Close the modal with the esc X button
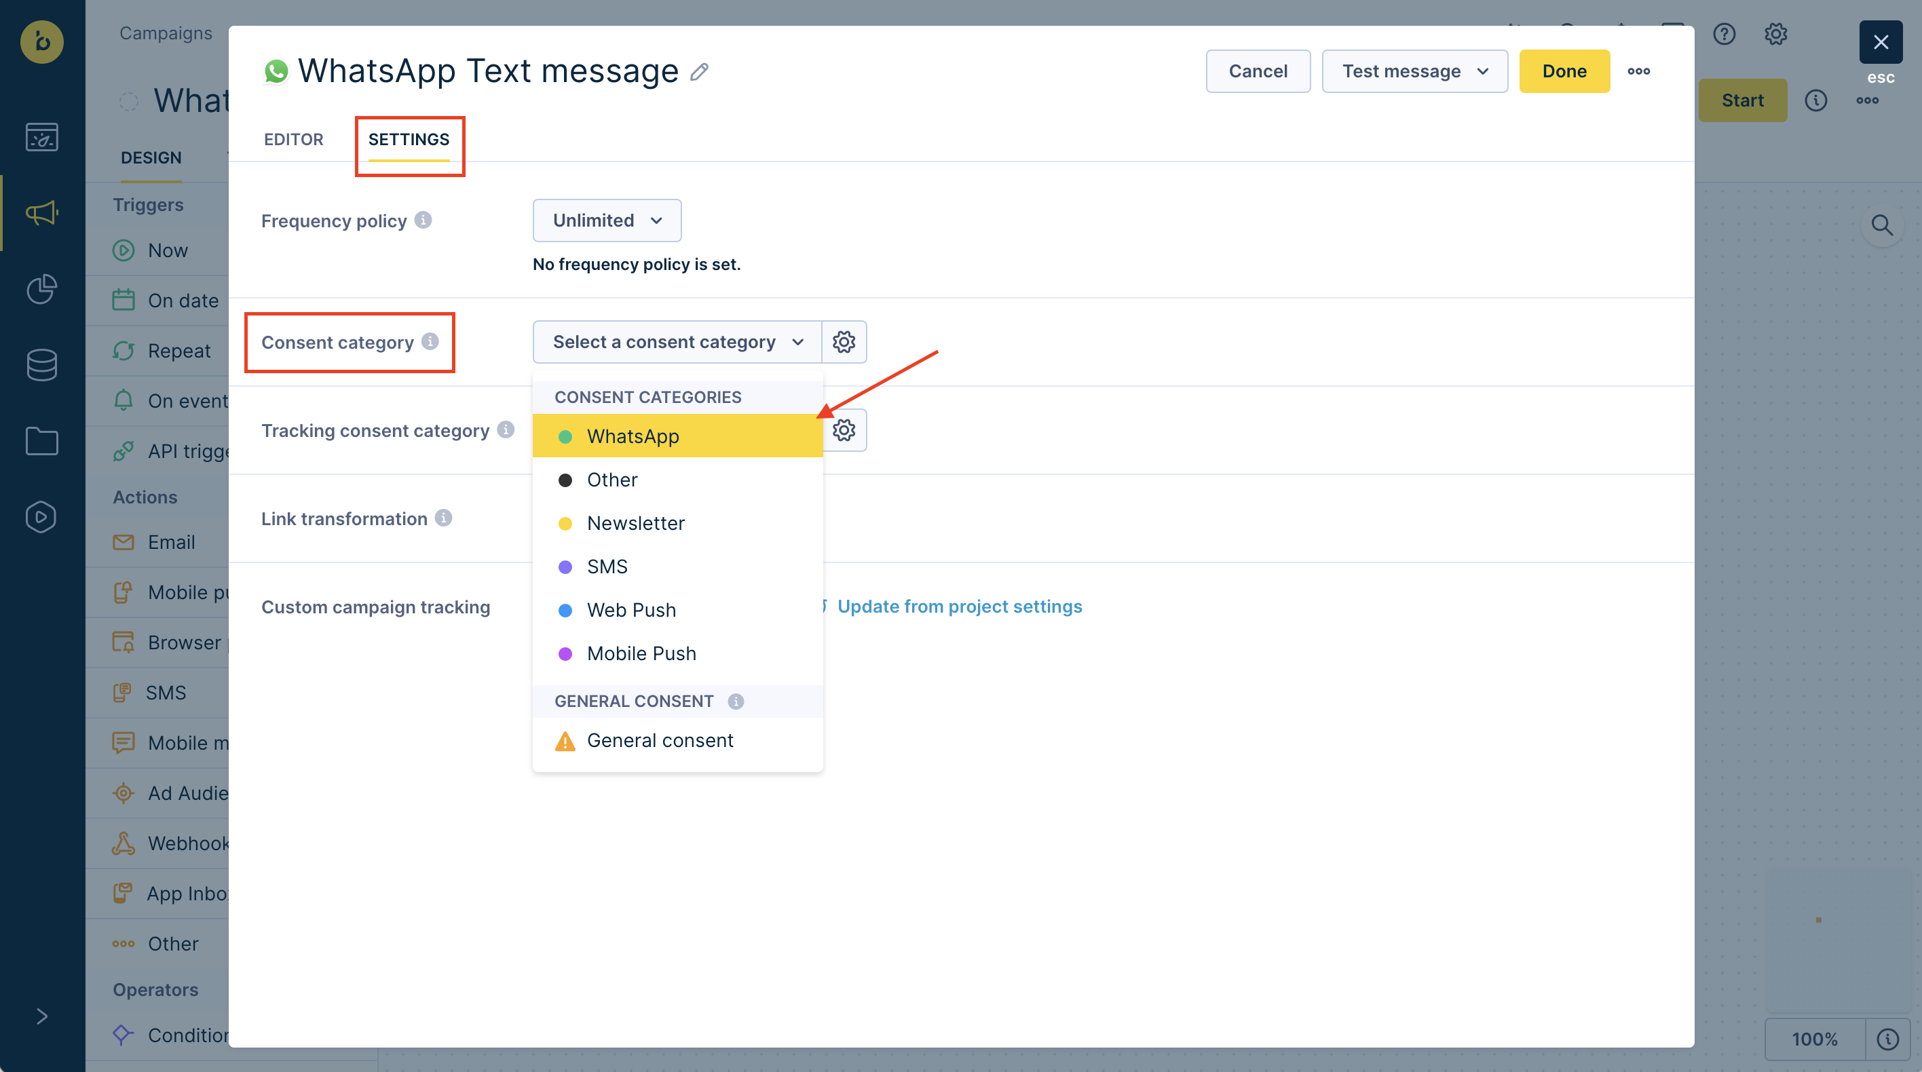 click(1880, 43)
